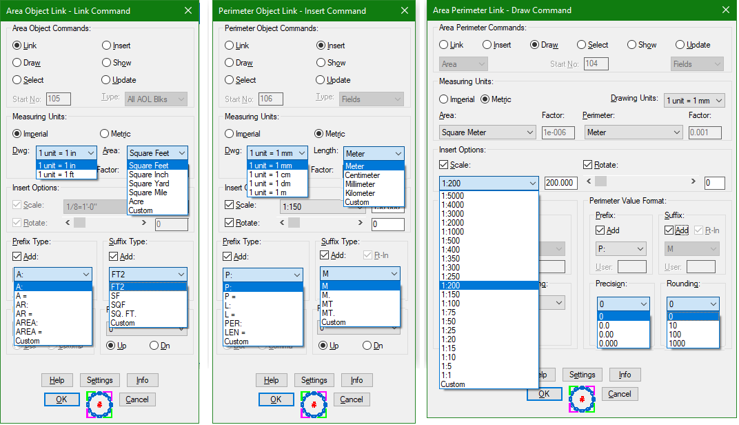Open FT2 suffix dropdown in Area Object Link
The image size is (739, 425).
click(x=148, y=274)
